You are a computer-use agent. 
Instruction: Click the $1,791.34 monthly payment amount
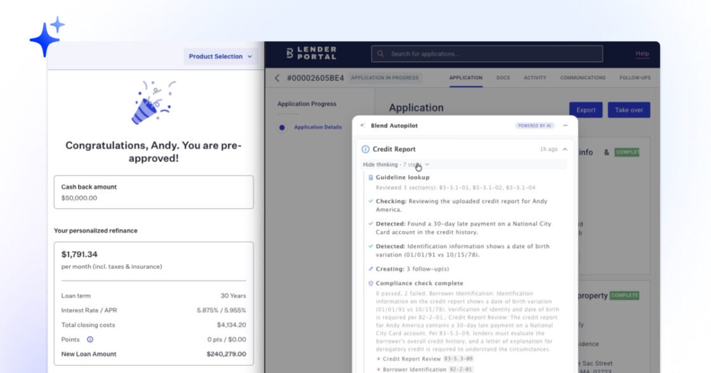coord(79,254)
